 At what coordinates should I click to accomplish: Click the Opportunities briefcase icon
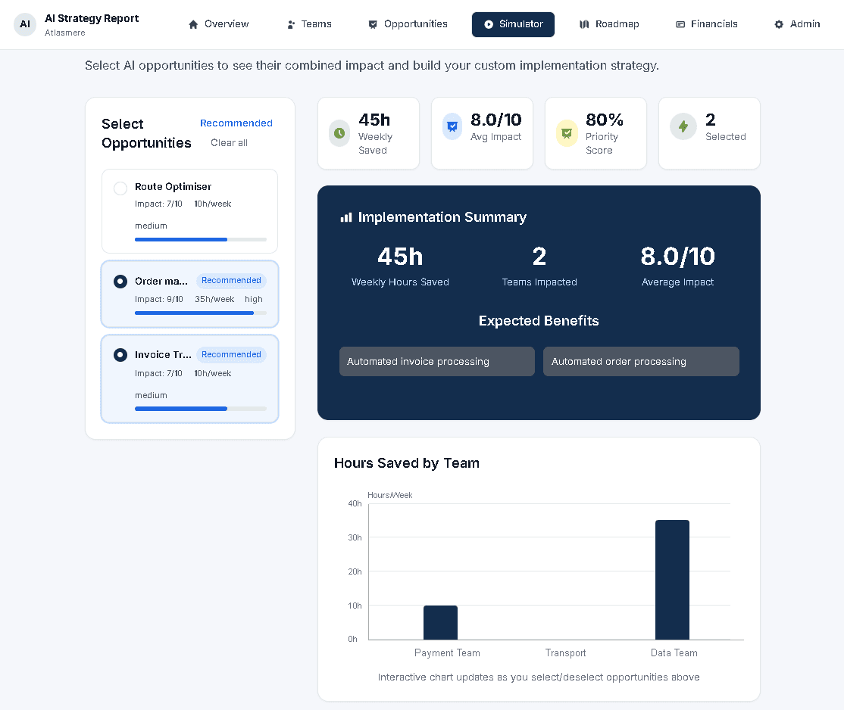(372, 23)
